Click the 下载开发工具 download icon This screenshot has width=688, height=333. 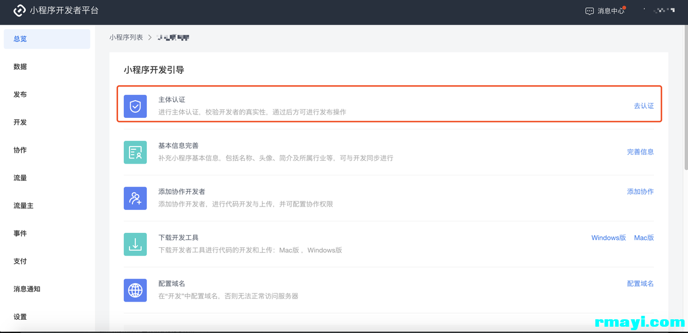pos(135,244)
